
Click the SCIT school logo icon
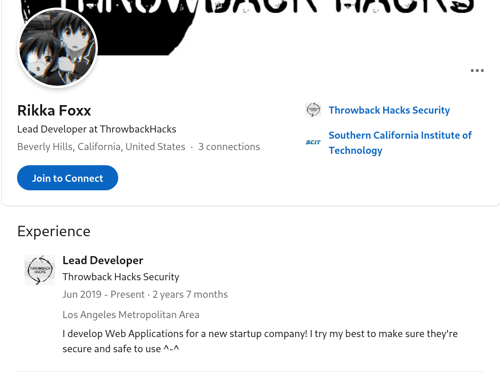[313, 142]
